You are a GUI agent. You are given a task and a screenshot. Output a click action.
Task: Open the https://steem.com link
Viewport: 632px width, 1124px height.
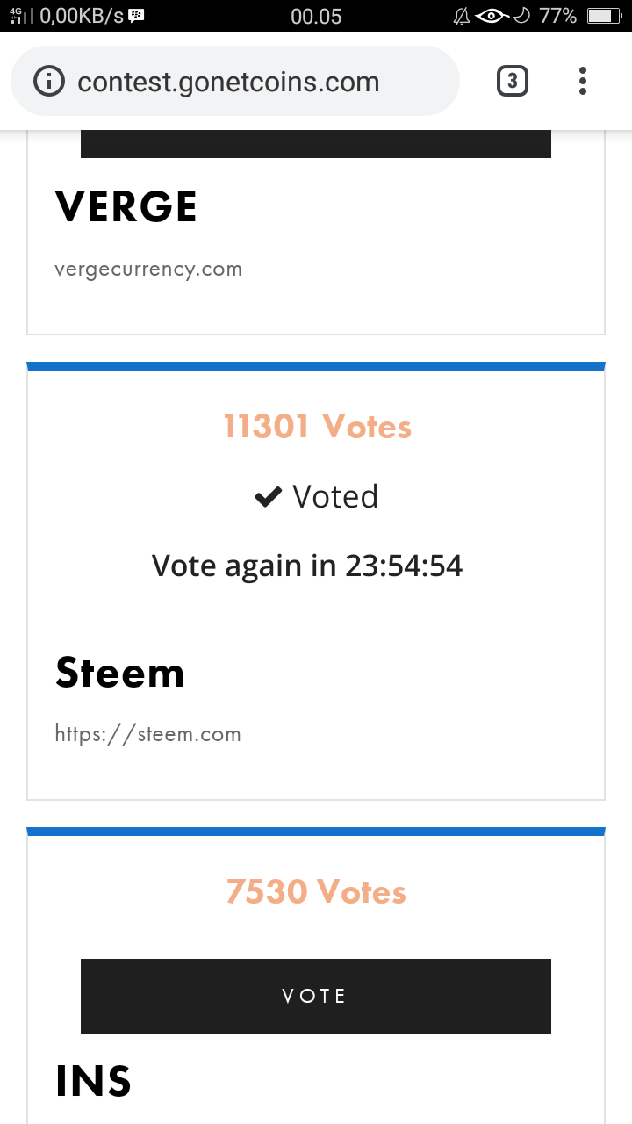148,734
